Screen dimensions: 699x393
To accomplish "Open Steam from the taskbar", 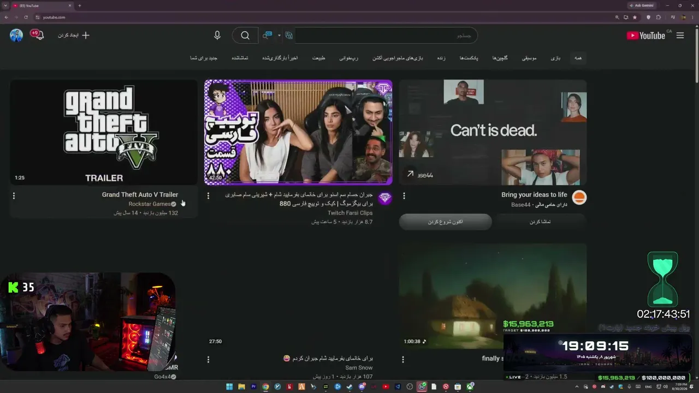I will 349,387.
